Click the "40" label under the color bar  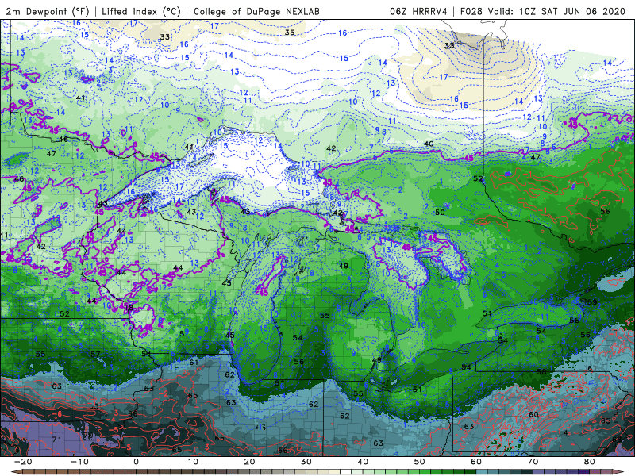pos(363,462)
